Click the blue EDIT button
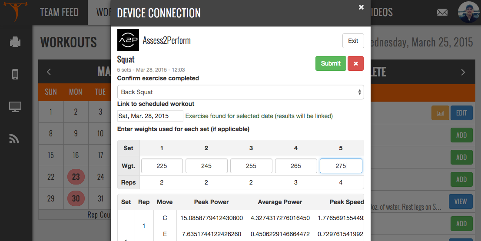This screenshot has width=481, height=241. (x=461, y=113)
